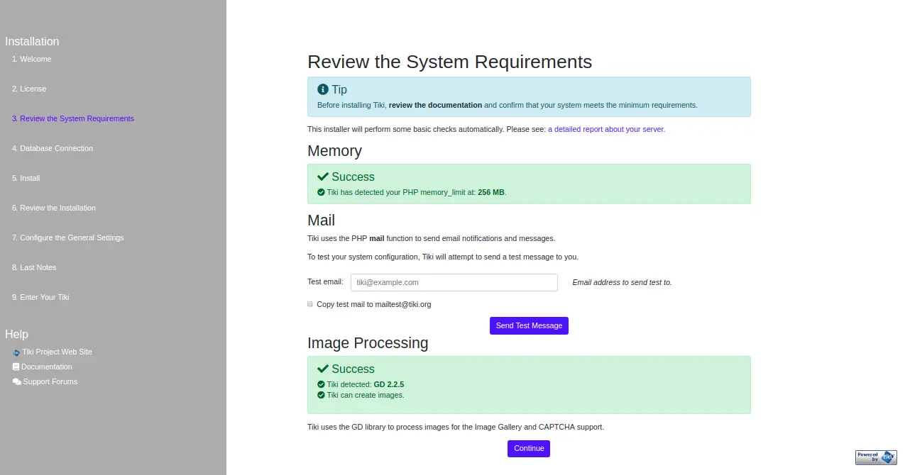Open step 8 Last Notes

coord(34,267)
